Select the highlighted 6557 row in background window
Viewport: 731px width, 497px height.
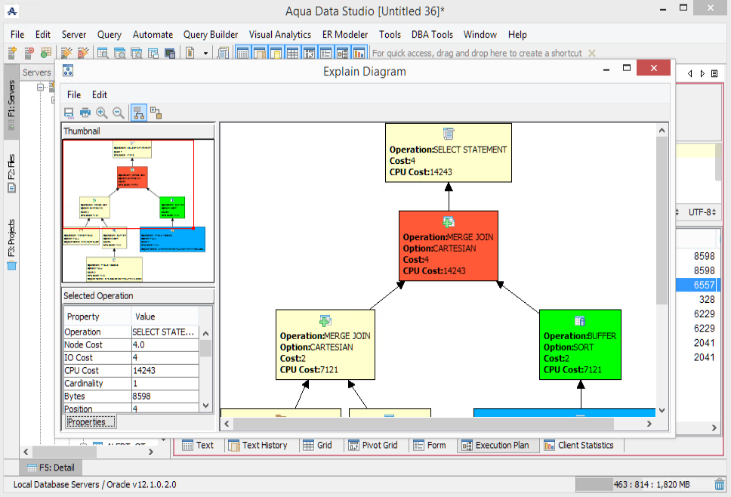698,285
